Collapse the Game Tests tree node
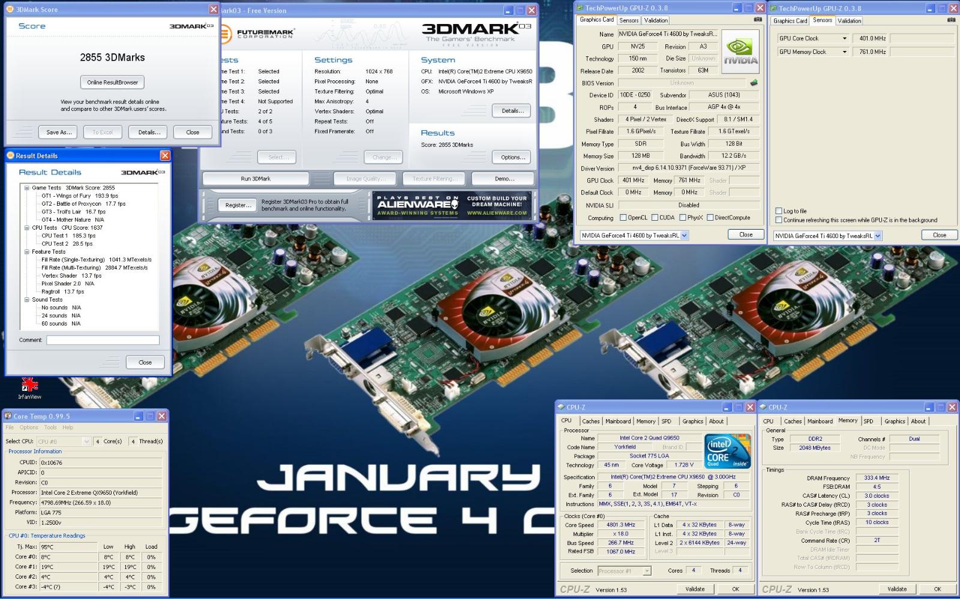This screenshot has width=960, height=599. (26, 188)
